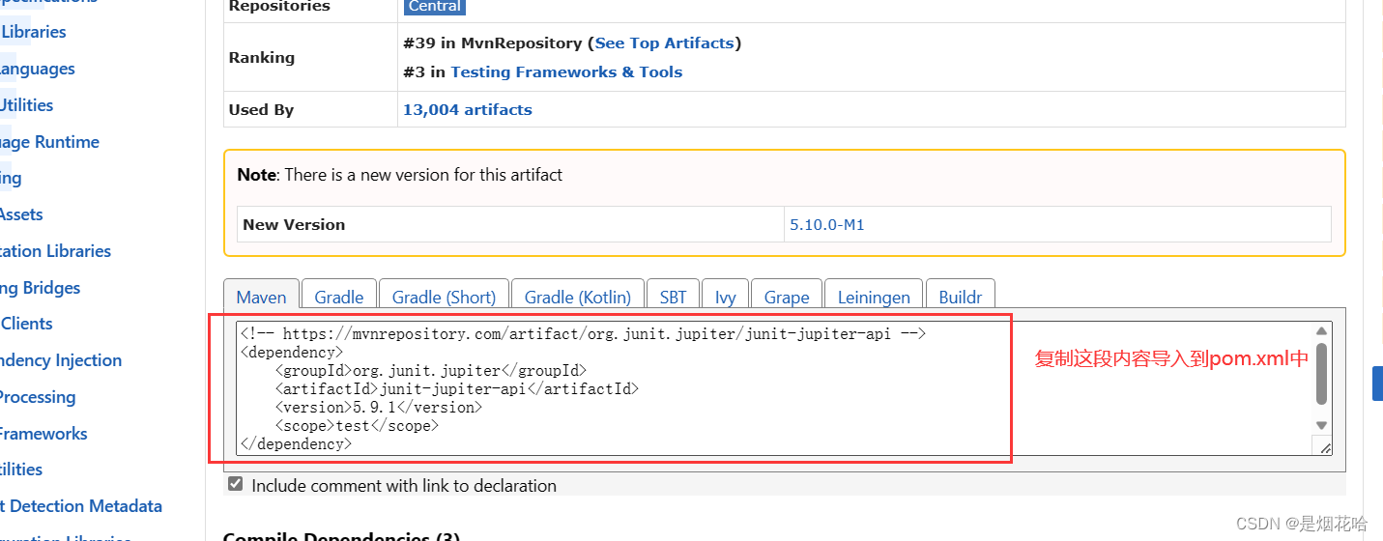Select the Ivy tab

click(726, 297)
